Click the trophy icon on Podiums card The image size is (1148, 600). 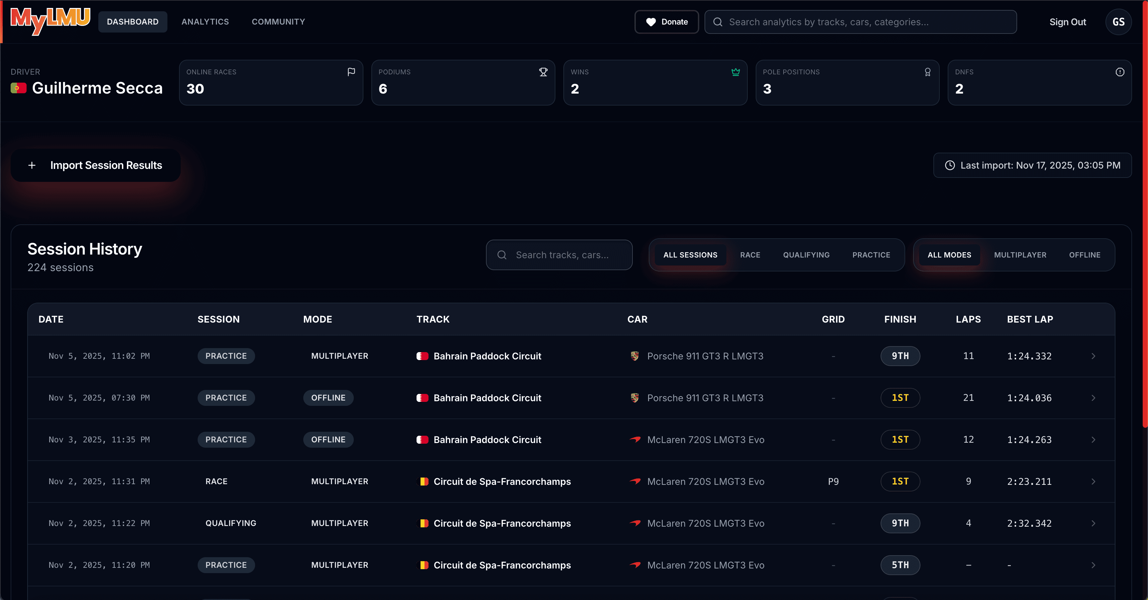(x=543, y=72)
